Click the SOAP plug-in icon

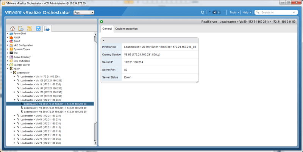pos(11,41)
